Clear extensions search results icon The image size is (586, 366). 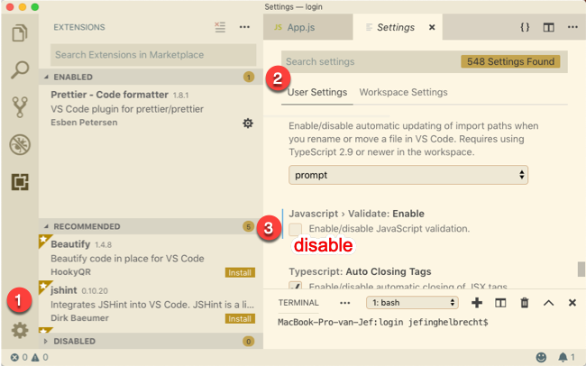click(220, 27)
